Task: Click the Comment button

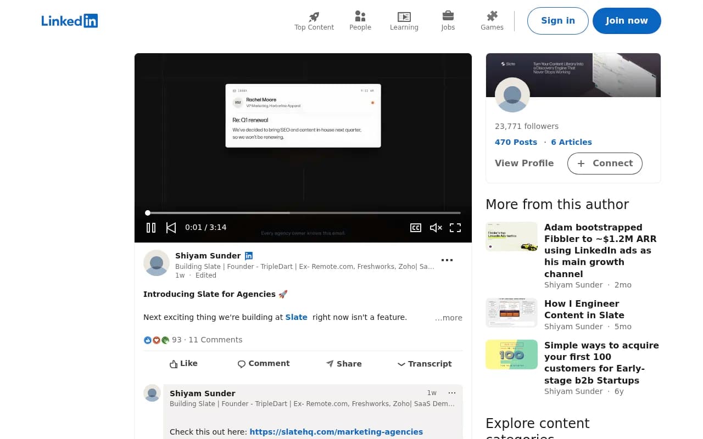Action: pos(264,363)
